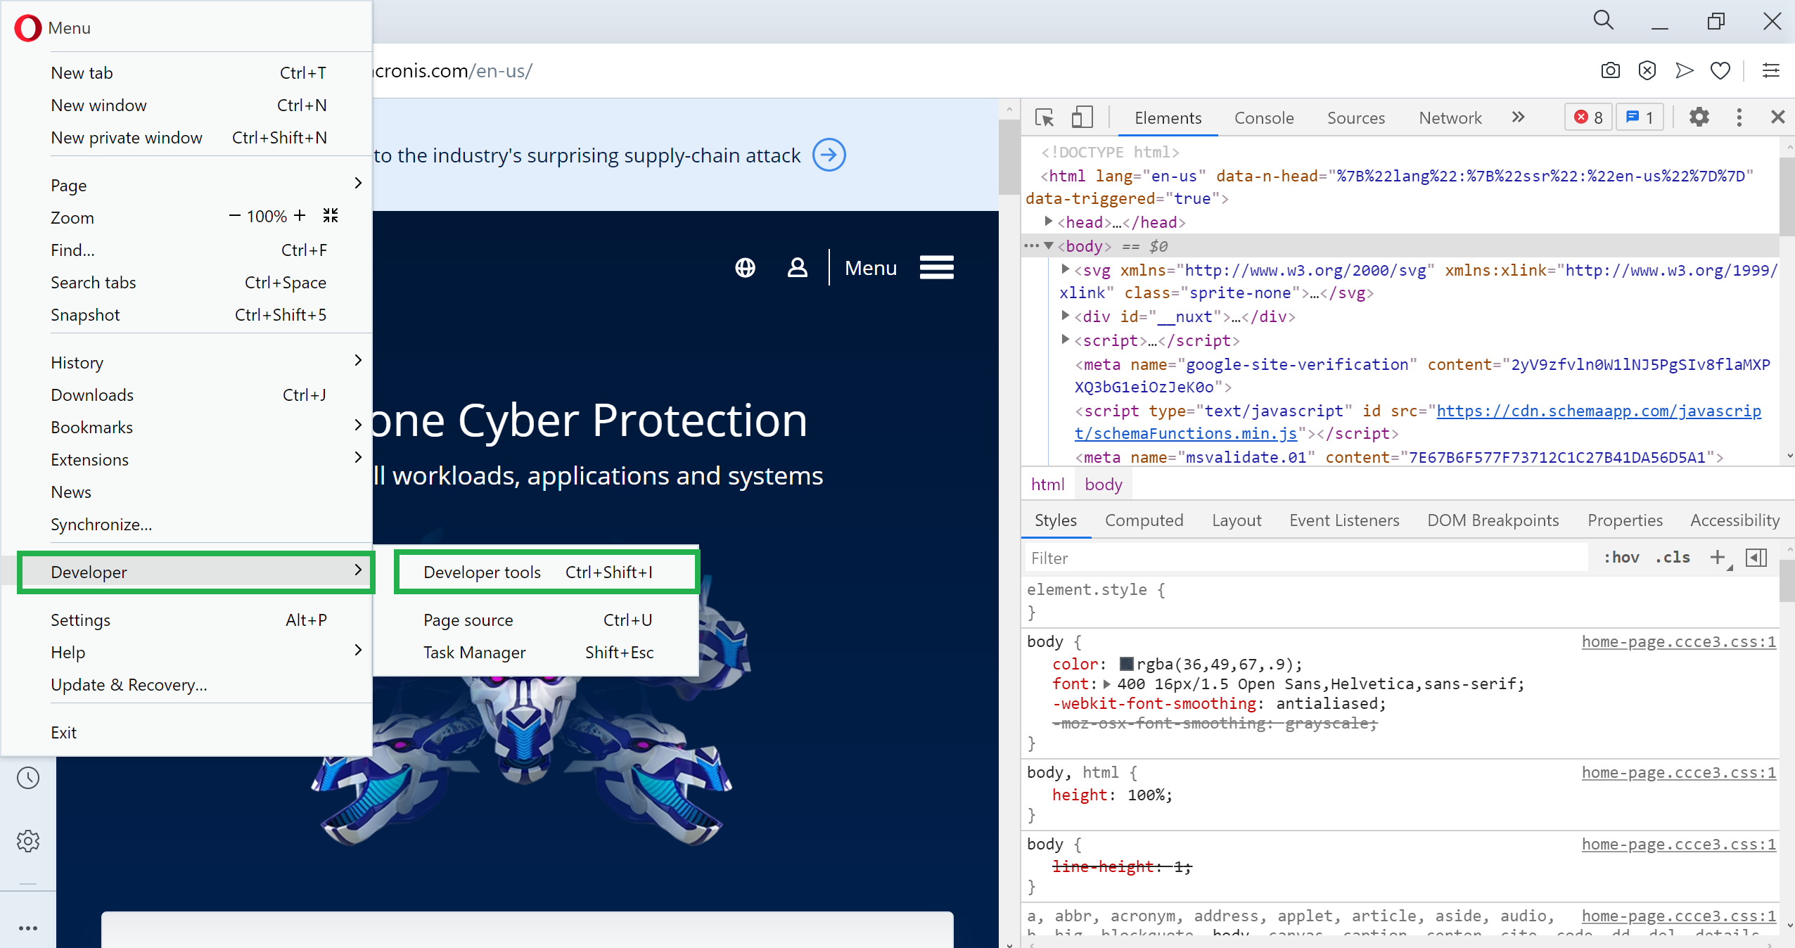Increase zoom with the plus button
Screen dimensions: 1795x948
(300, 215)
